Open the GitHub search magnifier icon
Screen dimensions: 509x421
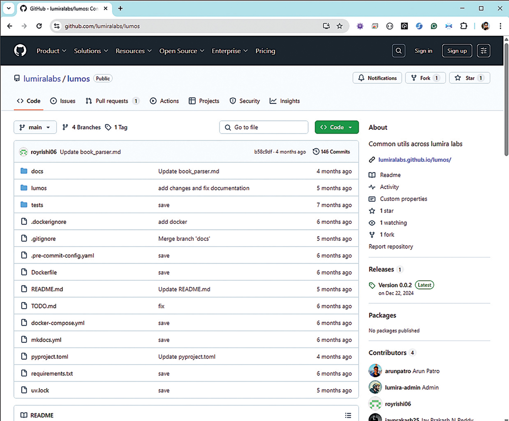click(399, 51)
